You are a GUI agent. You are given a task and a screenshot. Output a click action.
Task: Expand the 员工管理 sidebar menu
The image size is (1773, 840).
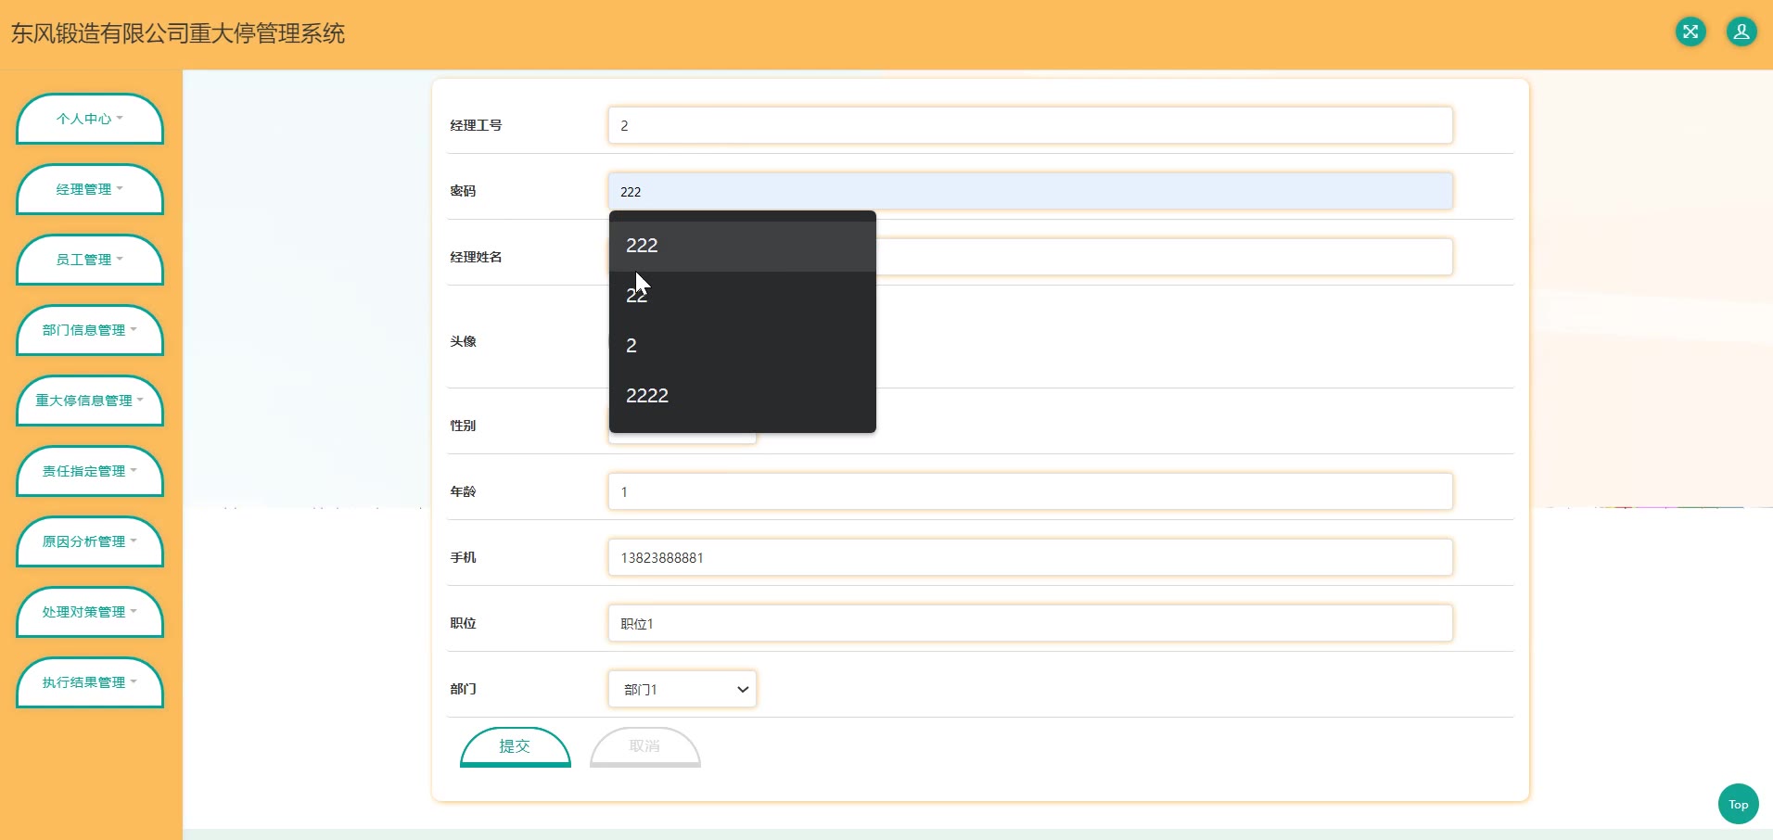[89, 260]
